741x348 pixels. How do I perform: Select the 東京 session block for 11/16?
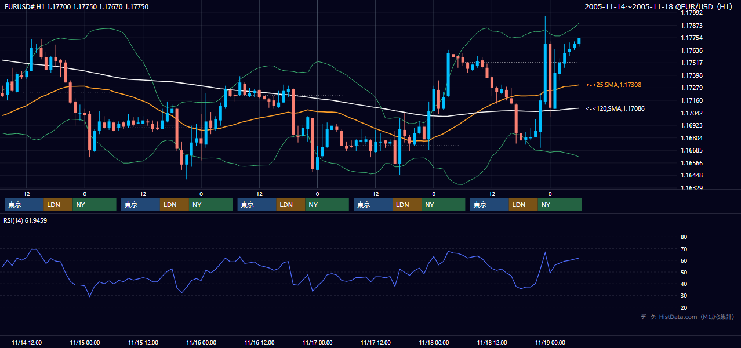pos(257,205)
